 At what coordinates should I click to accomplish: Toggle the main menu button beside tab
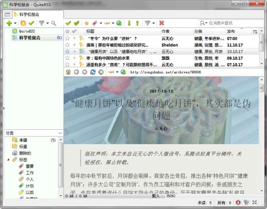pos(7,14)
